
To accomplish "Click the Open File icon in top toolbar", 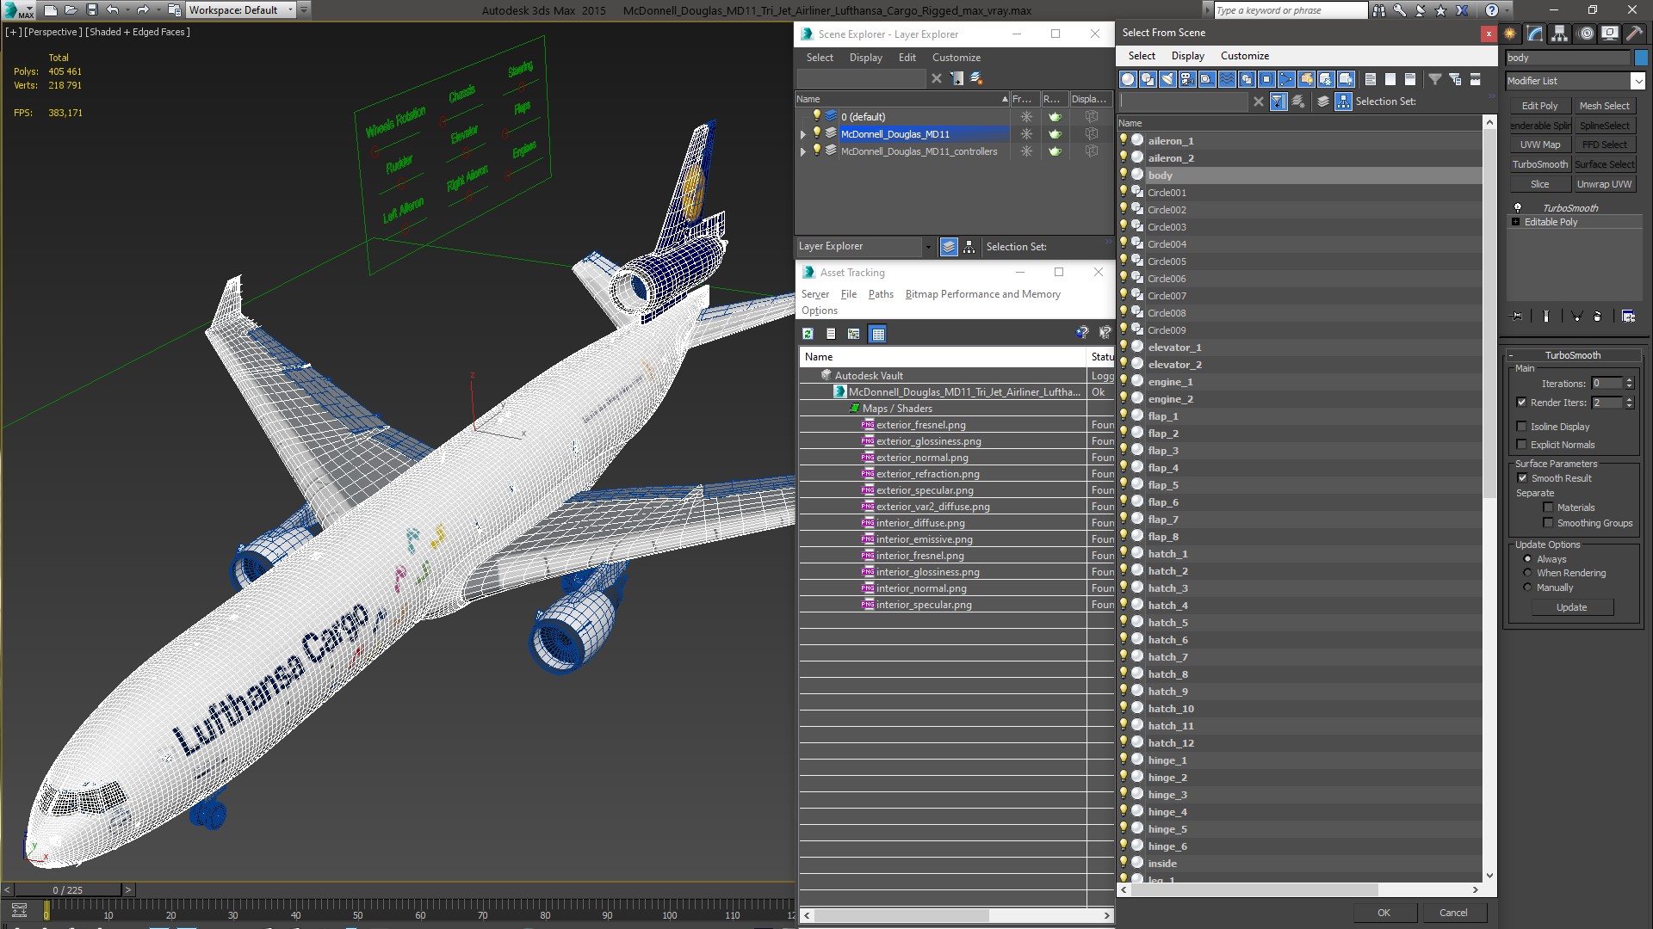I will pyautogui.click(x=71, y=10).
